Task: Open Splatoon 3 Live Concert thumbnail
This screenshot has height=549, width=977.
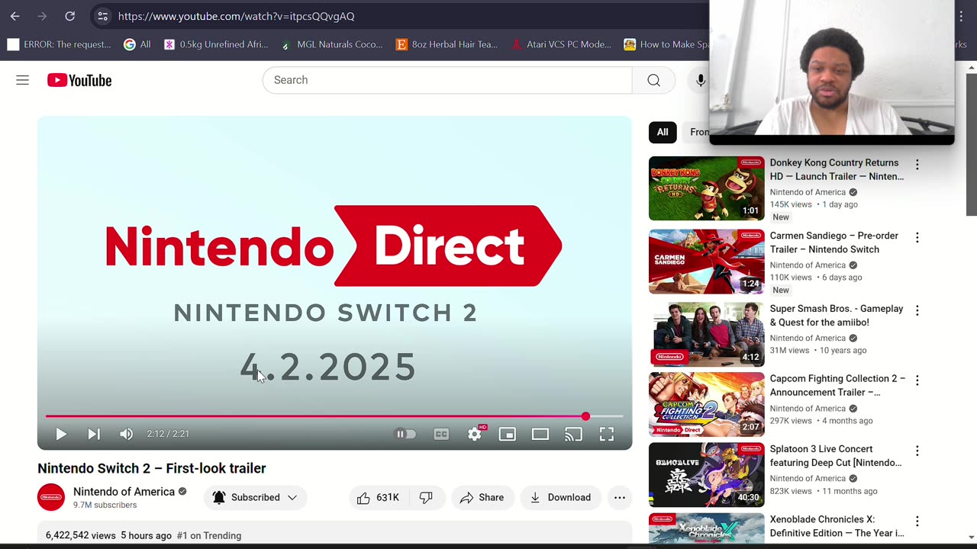Action: [x=706, y=474]
